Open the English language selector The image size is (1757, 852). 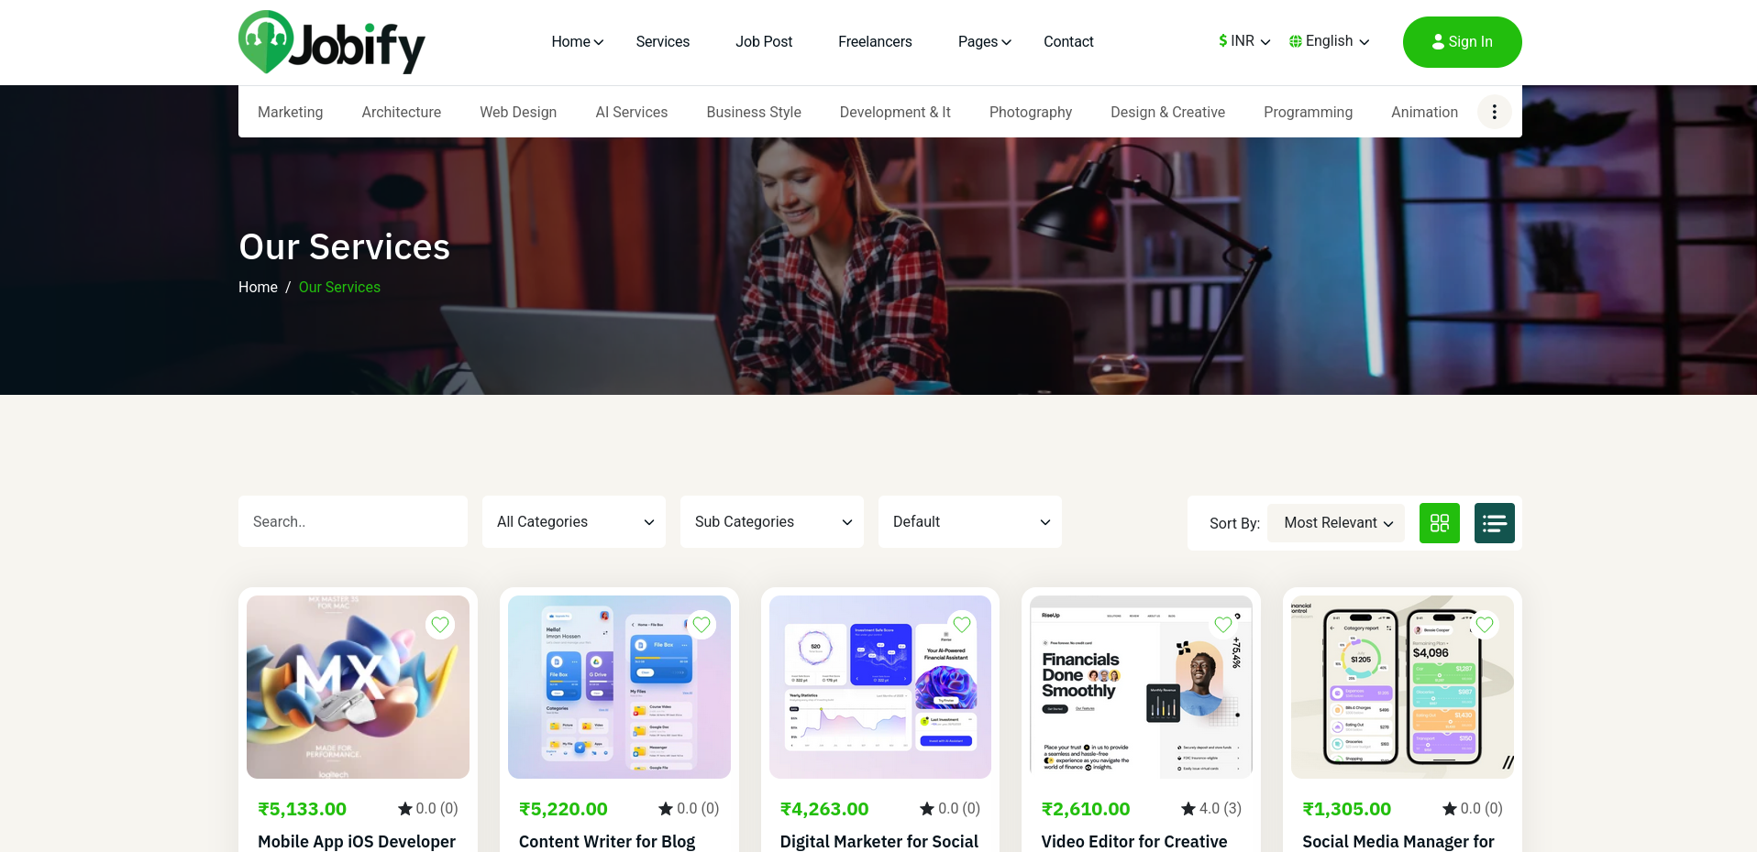1329,41
